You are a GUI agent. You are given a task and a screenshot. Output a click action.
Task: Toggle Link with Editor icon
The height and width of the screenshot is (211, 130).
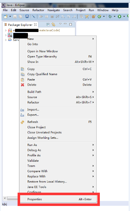coord(54,24)
